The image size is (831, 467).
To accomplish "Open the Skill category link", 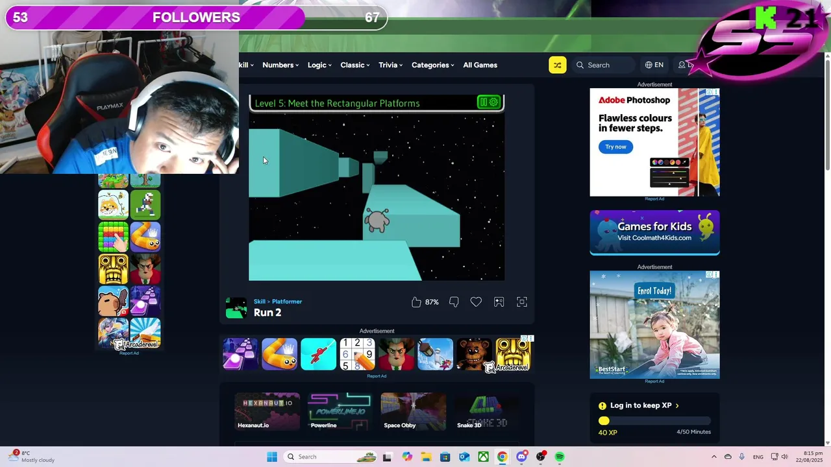I will pos(259,302).
